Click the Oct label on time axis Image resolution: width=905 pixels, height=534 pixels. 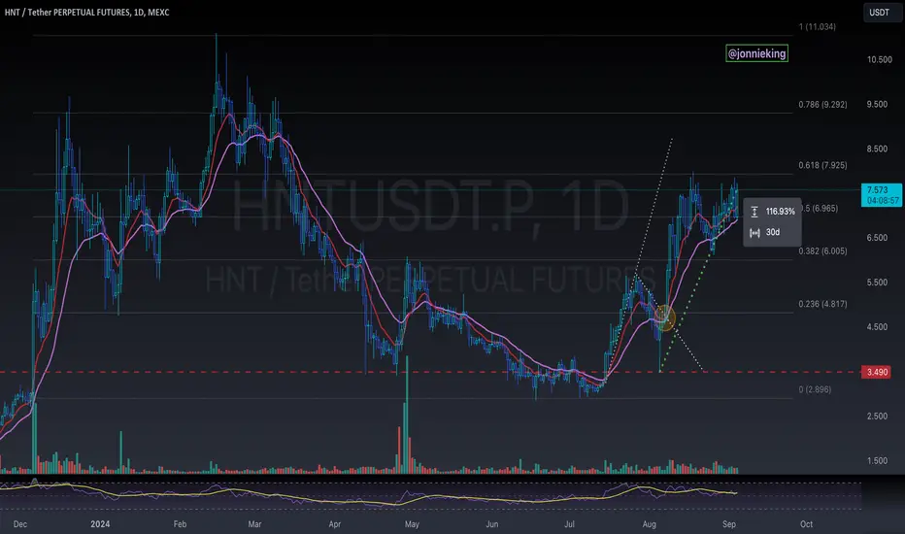pyautogui.click(x=806, y=524)
